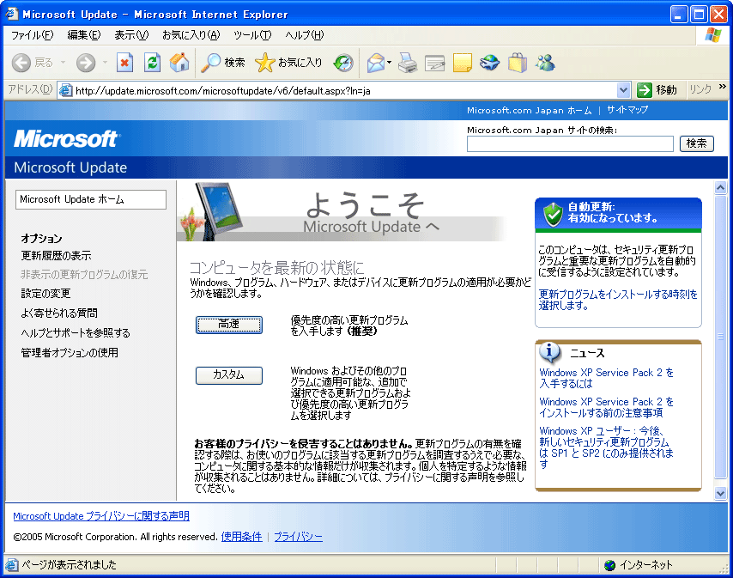Viewport: 733px width, 578px height.
Task: Open the 表示(V) menu
Action: (131, 35)
